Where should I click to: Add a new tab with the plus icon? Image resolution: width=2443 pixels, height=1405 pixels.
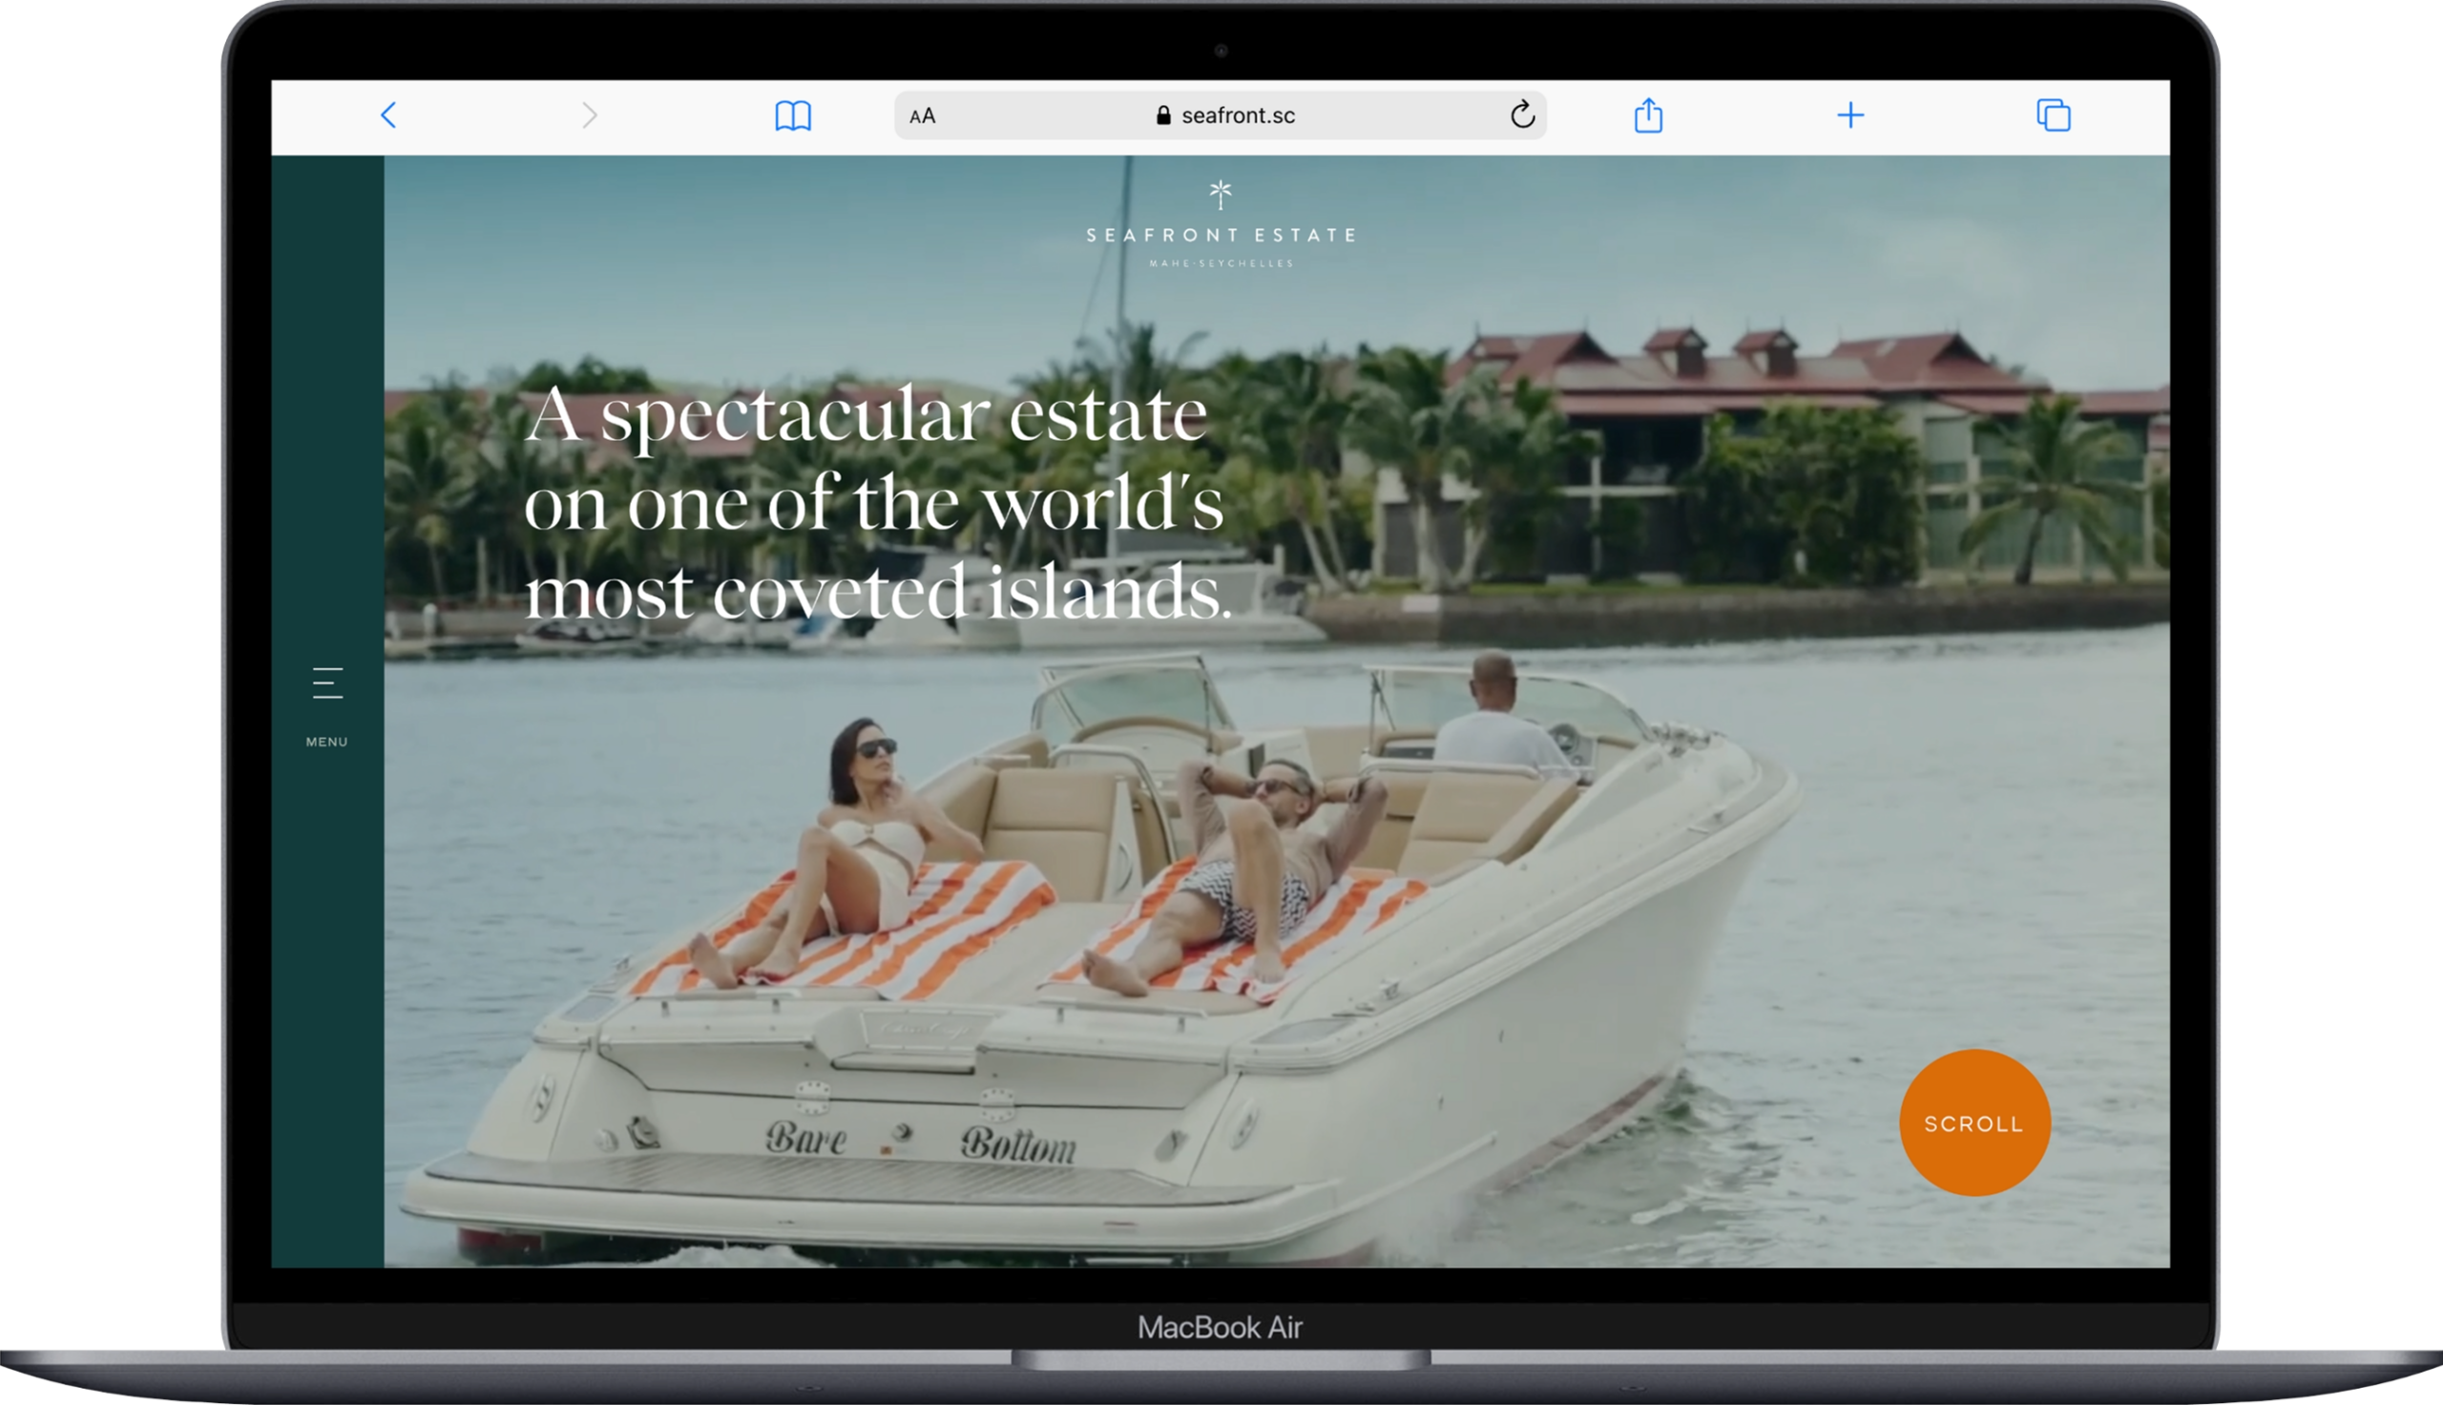[1849, 115]
